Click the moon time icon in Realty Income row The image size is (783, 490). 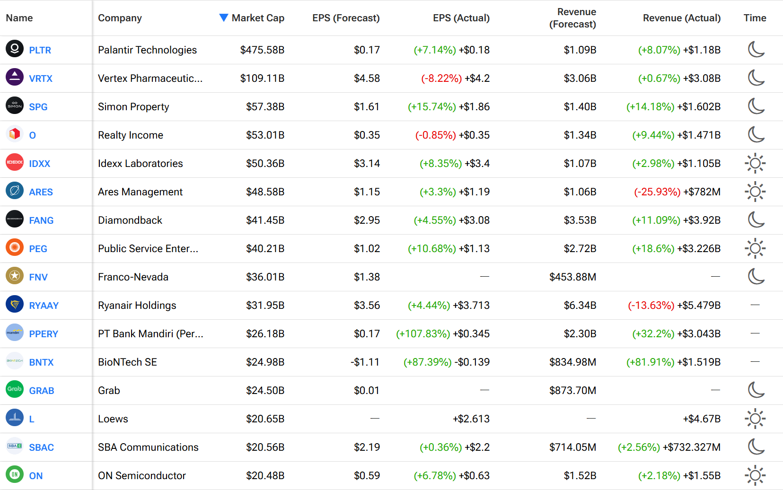(x=756, y=134)
